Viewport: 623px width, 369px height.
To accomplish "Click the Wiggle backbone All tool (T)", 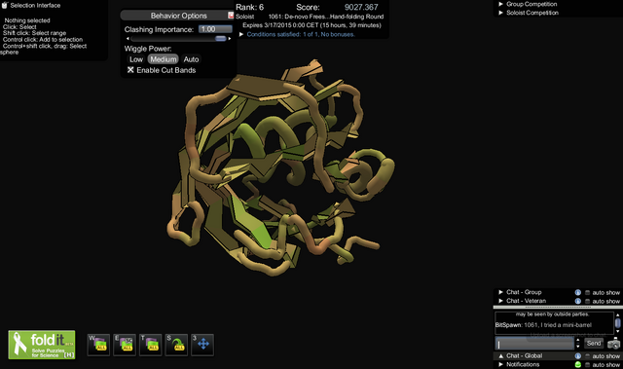I will [x=151, y=345].
